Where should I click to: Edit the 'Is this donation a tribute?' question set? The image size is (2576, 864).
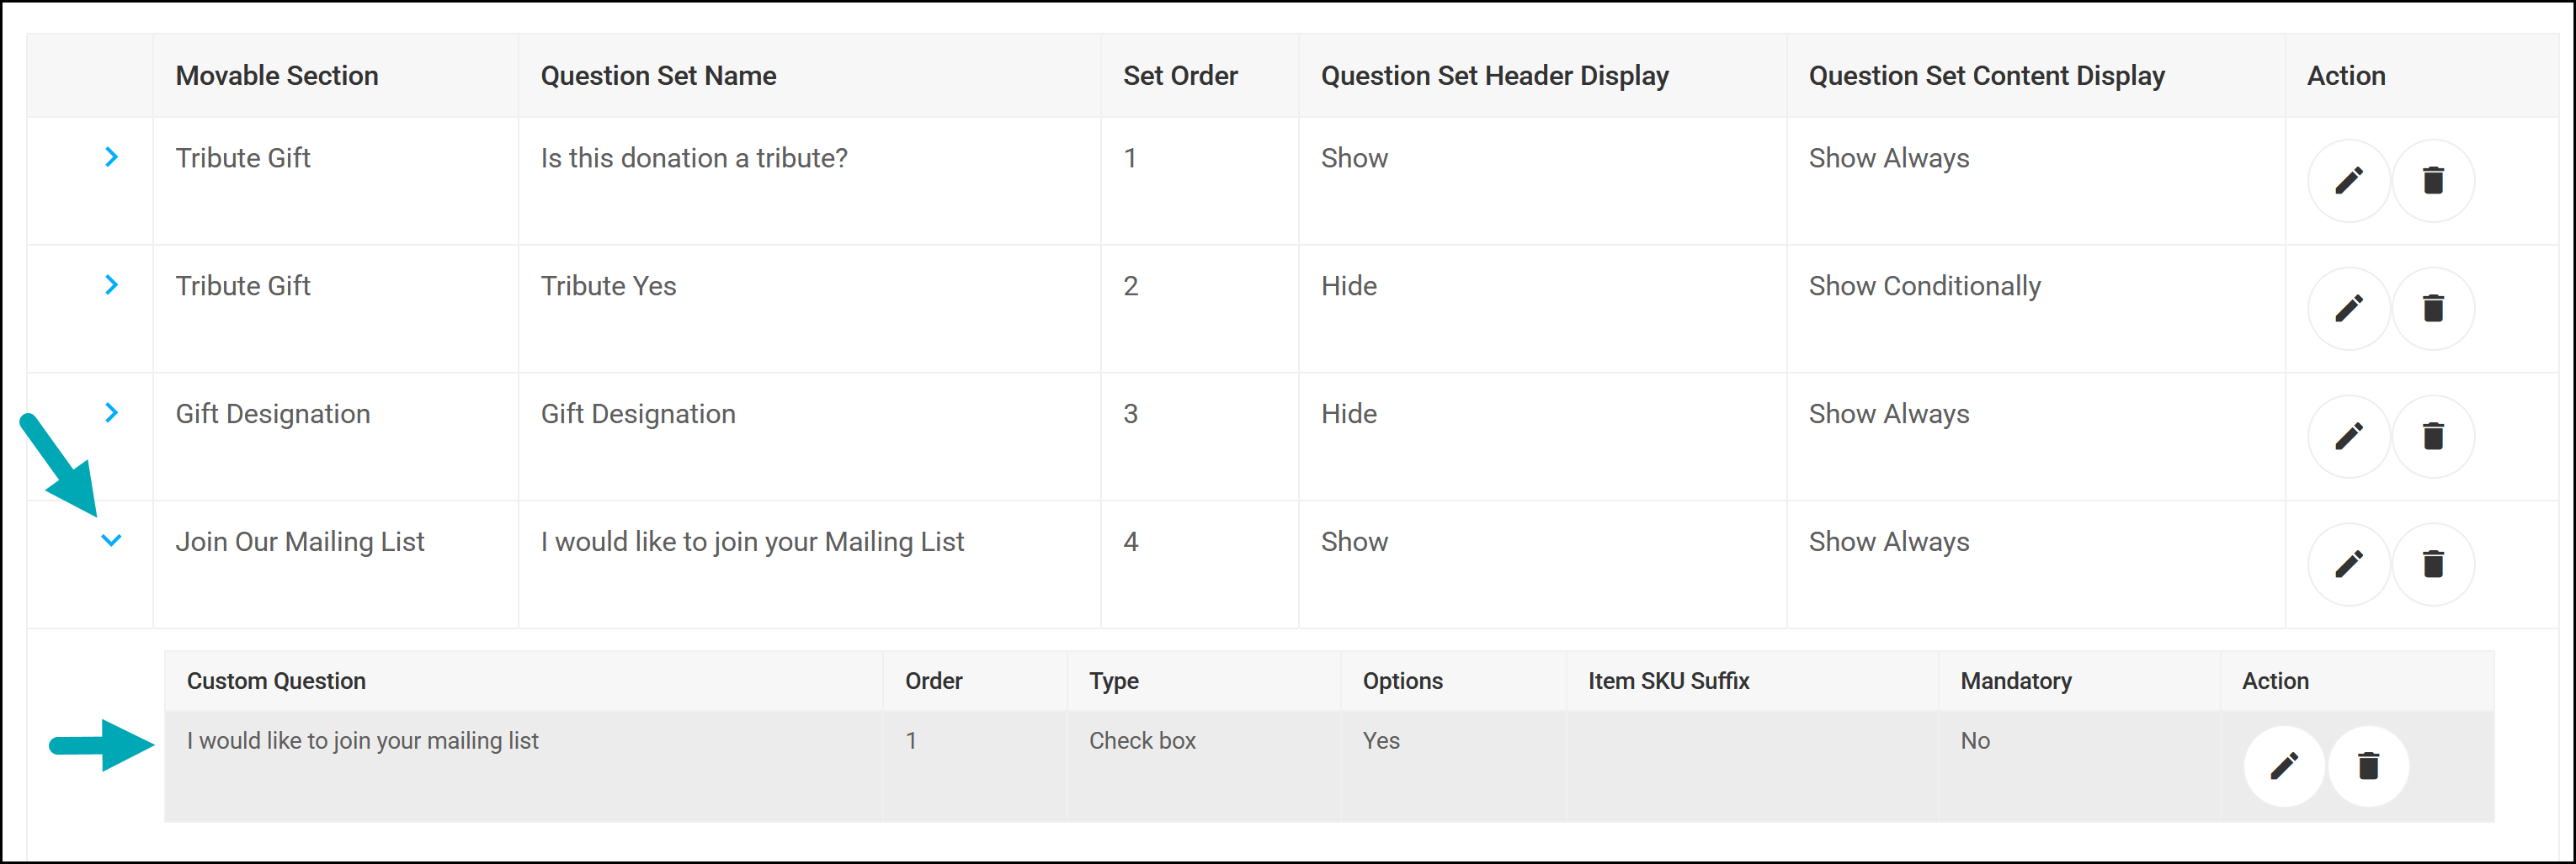tap(2348, 181)
